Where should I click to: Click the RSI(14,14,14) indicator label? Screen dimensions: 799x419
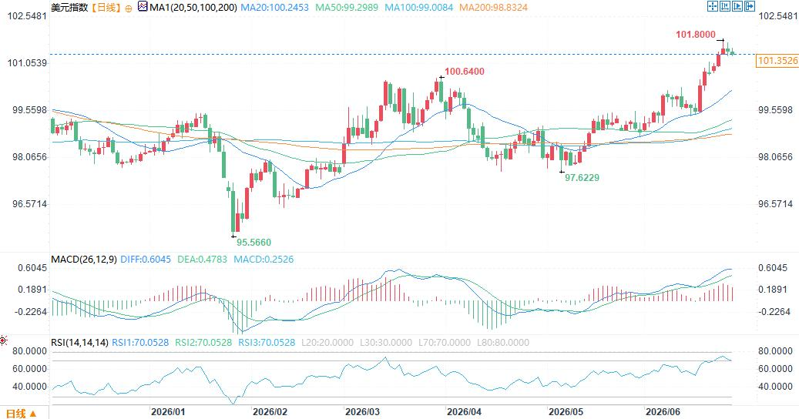tap(79, 343)
